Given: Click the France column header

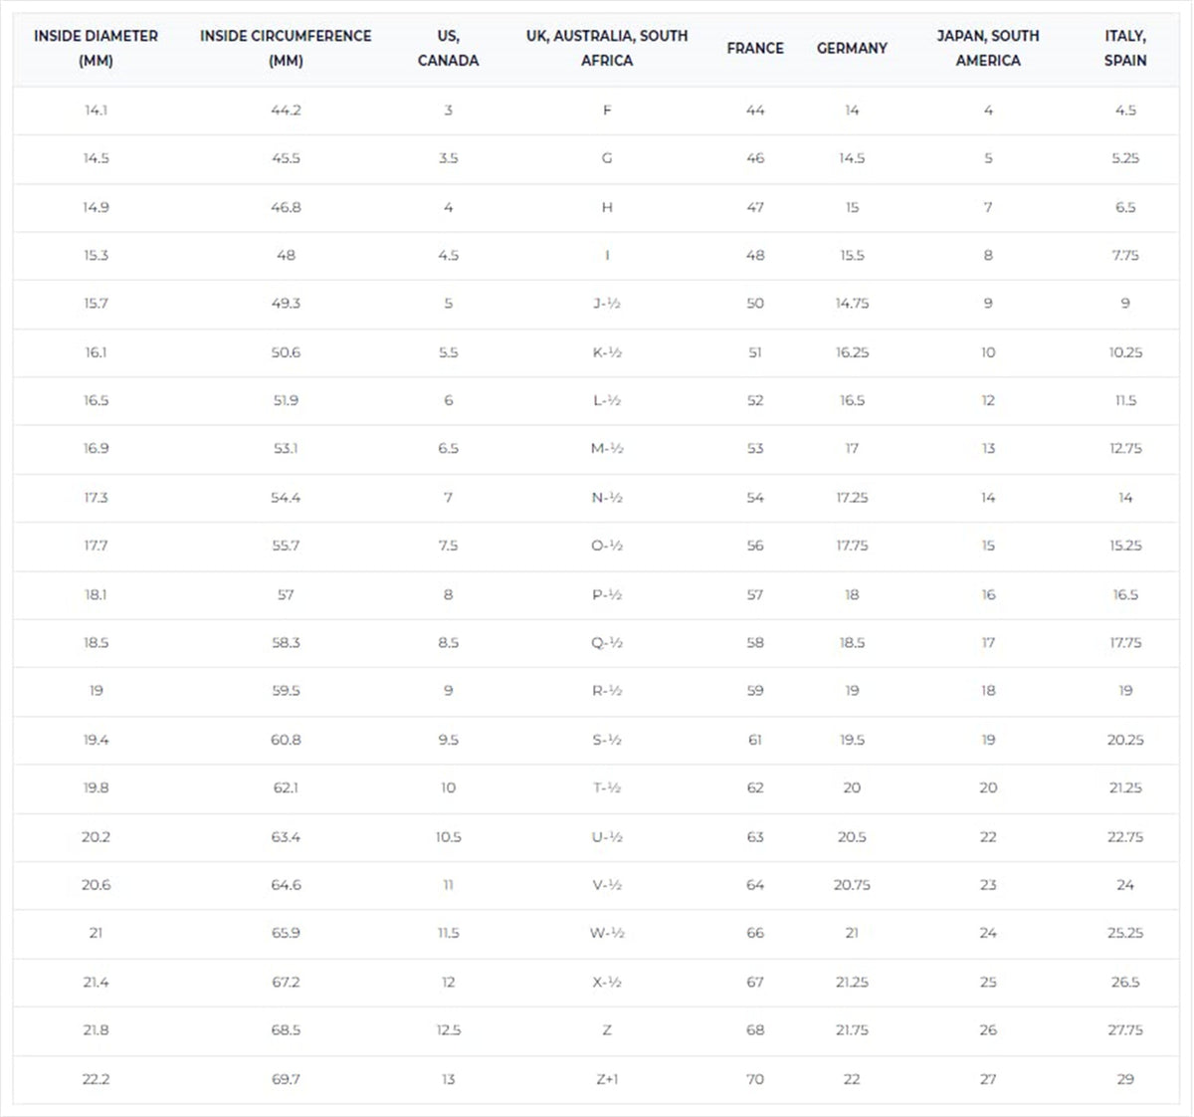Looking at the screenshot, I should (x=755, y=48).
